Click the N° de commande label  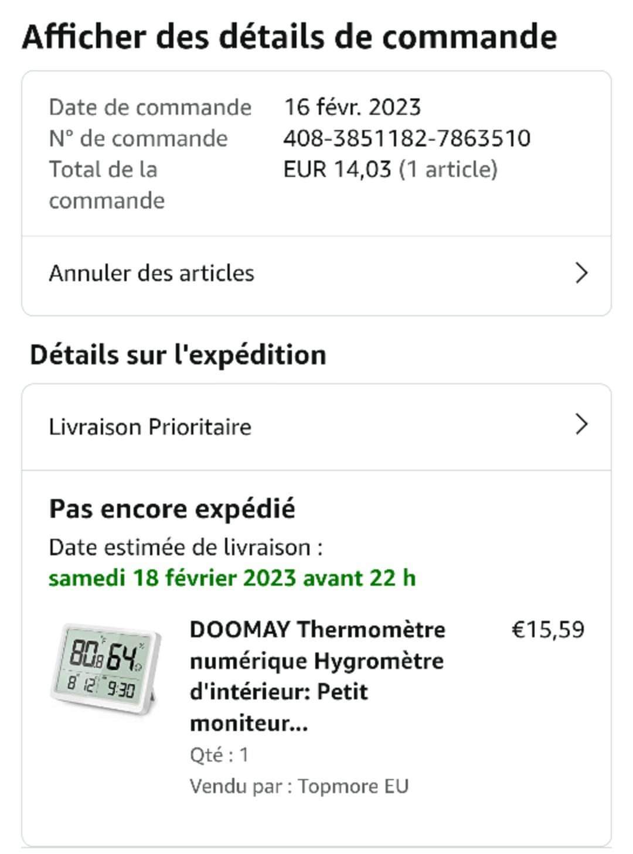pyautogui.click(x=138, y=138)
